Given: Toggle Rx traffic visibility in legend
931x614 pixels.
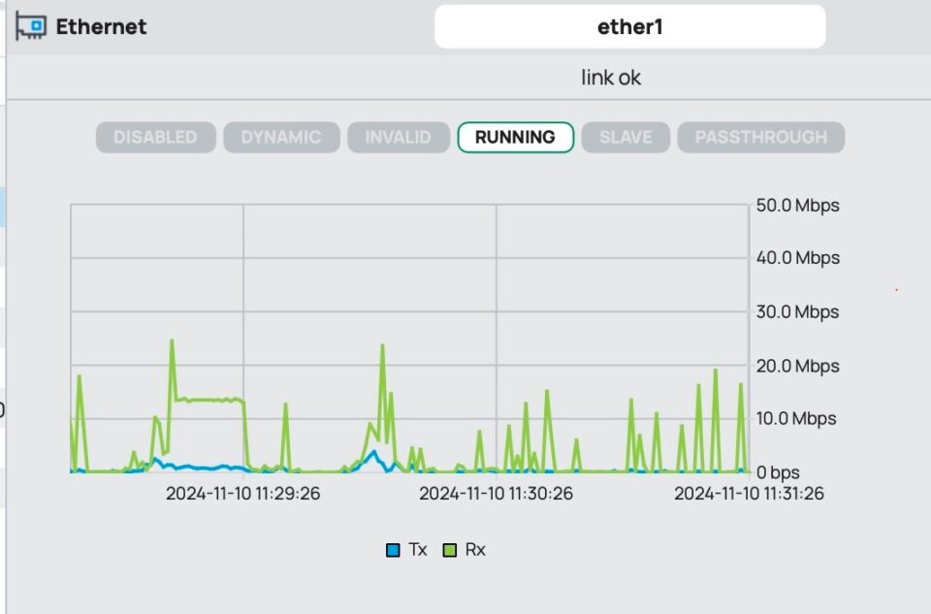Looking at the screenshot, I should [466, 549].
